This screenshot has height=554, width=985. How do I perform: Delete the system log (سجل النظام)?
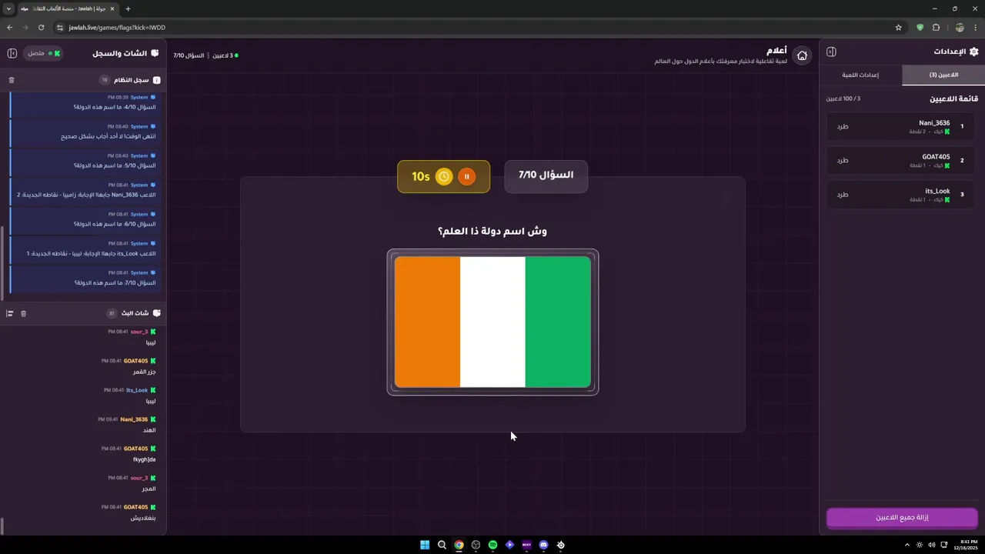coord(12,80)
